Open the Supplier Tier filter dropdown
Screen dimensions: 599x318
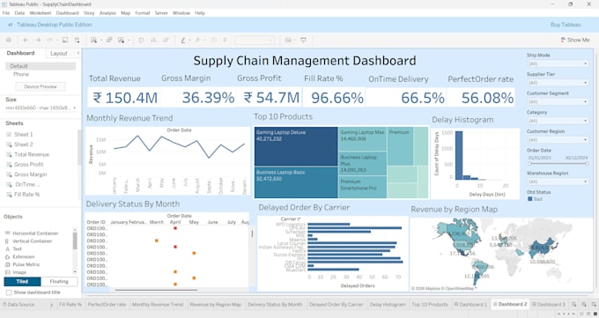558,83
